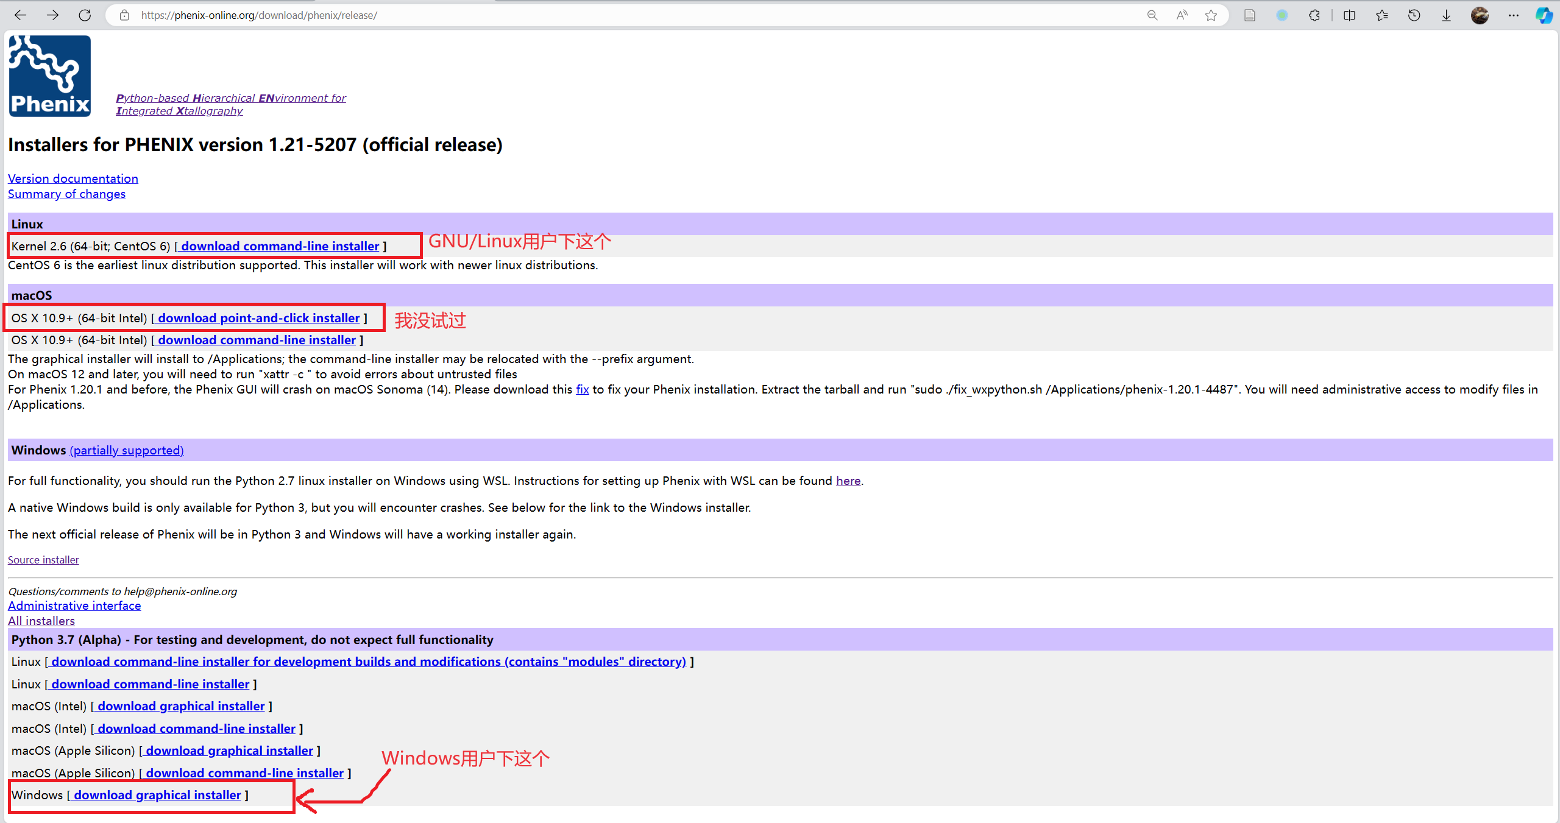Click 'For full functionality' WSL paragraph text
The image size is (1560, 823).
coord(436,481)
